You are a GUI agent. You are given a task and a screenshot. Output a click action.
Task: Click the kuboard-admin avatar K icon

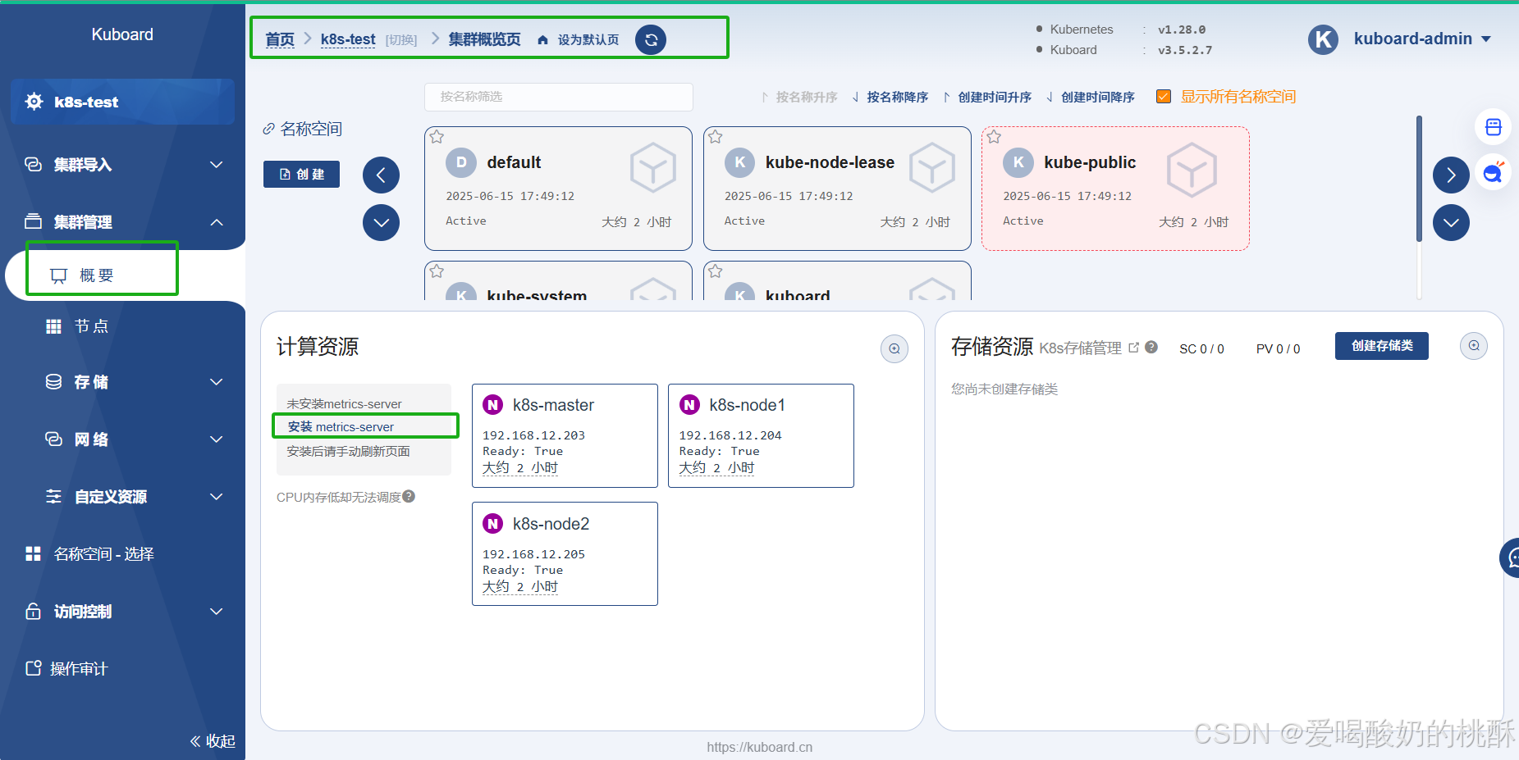1323,39
